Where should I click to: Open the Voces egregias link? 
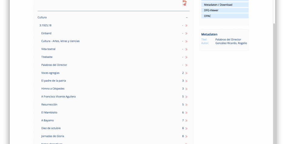coord(50,73)
